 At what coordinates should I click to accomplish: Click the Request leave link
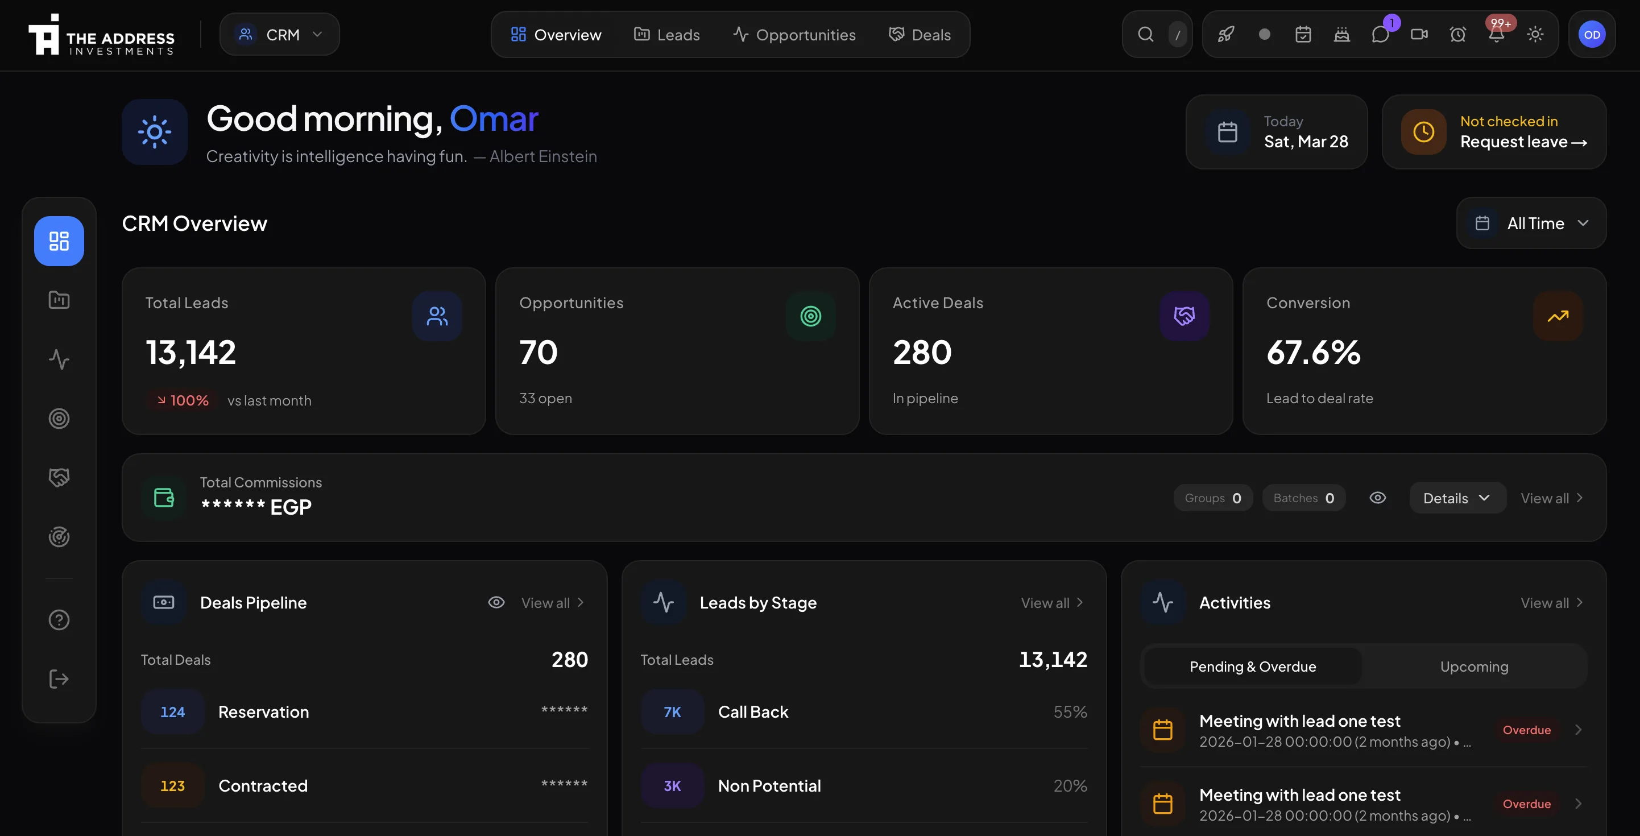click(1523, 142)
